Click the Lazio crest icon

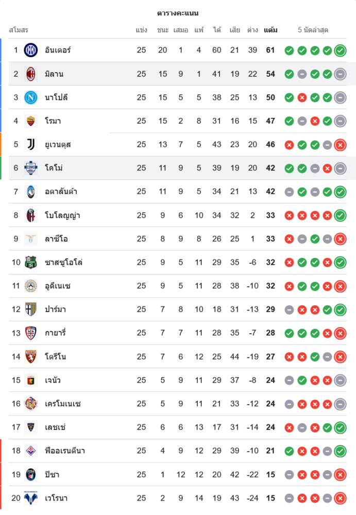point(31,239)
